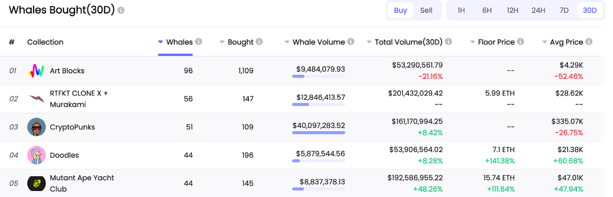
Task: Click the info icon next to Avg Price column
Action: (589, 42)
